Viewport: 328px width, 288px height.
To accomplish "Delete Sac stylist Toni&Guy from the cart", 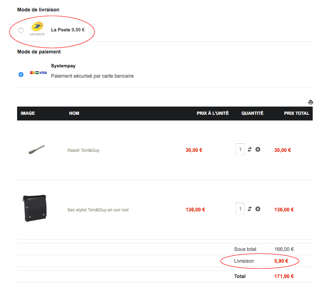I will [x=258, y=209].
